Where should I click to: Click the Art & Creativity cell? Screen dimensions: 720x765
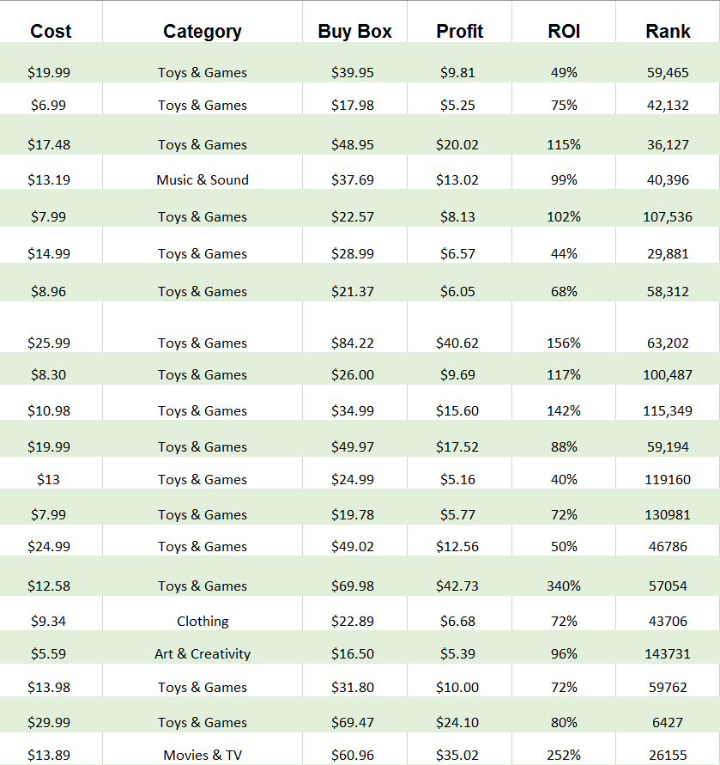point(203,654)
